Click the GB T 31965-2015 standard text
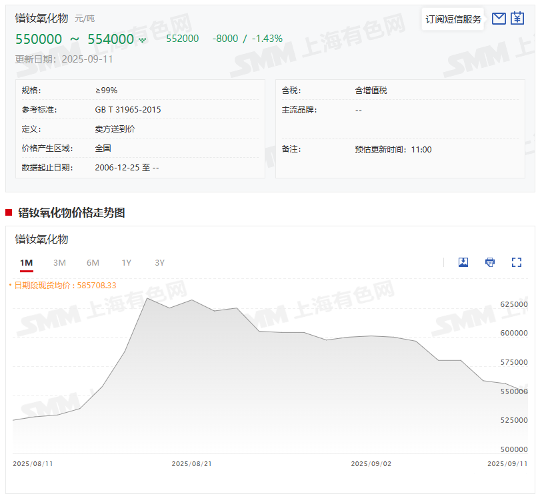 (x=128, y=110)
